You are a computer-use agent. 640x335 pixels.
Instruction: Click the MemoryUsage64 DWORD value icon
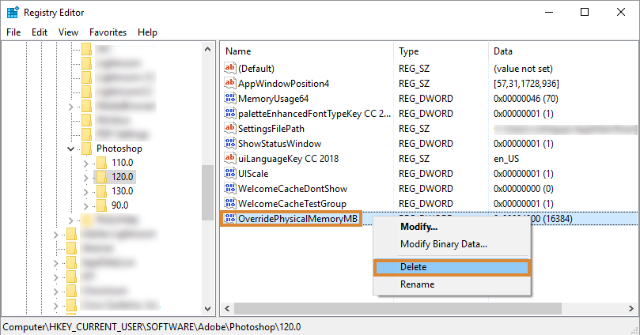tap(231, 99)
